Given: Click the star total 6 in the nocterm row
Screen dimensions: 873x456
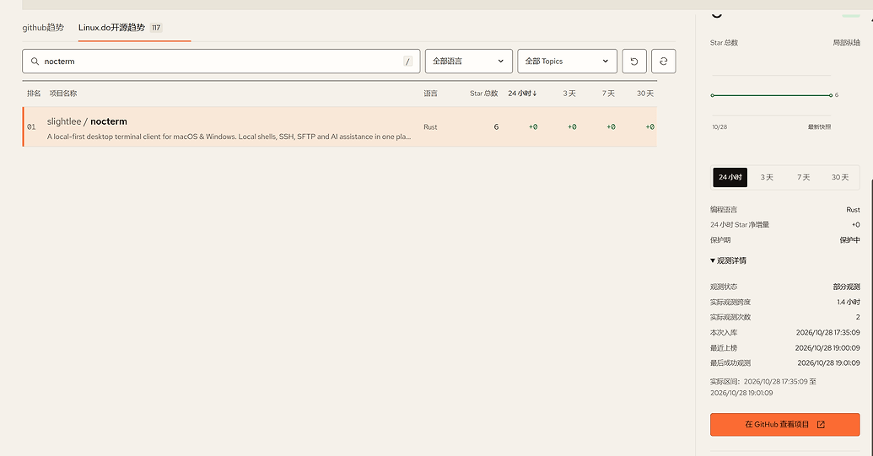Looking at the screenshot, I should point(496,126).
